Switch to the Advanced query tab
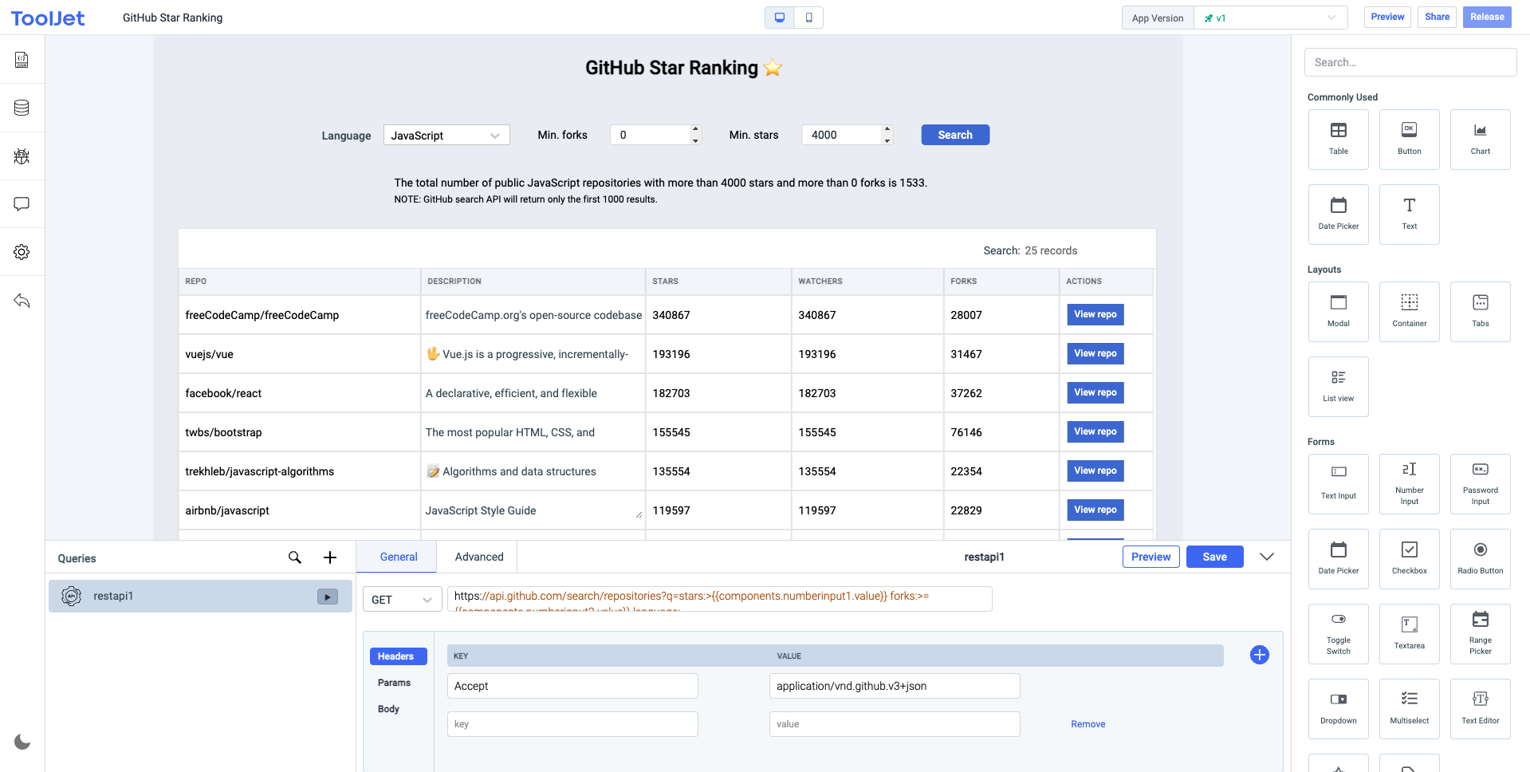This screenshot has height=772, width=1530. click(x=478, y=557)
